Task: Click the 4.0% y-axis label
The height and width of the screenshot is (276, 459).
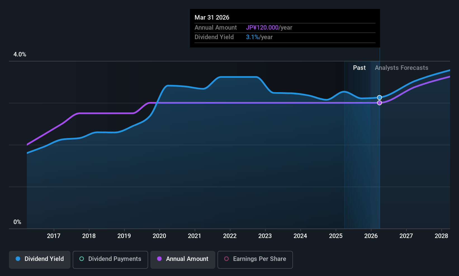Action: (x=20, y=54)
